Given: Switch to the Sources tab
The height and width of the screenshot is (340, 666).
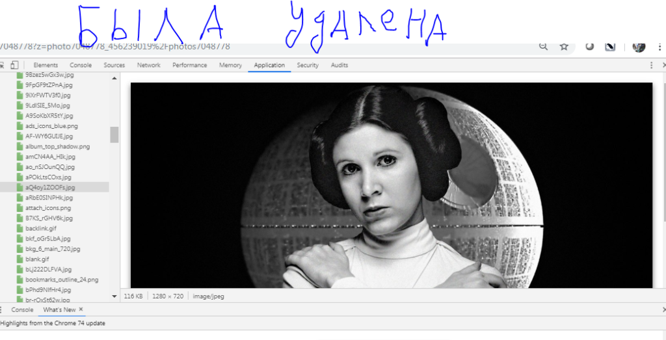Looking at the screenshot, I should click(114, 65).
